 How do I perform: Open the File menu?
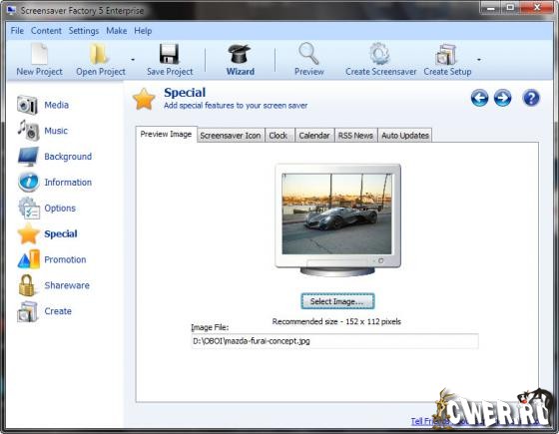[17, 31]
